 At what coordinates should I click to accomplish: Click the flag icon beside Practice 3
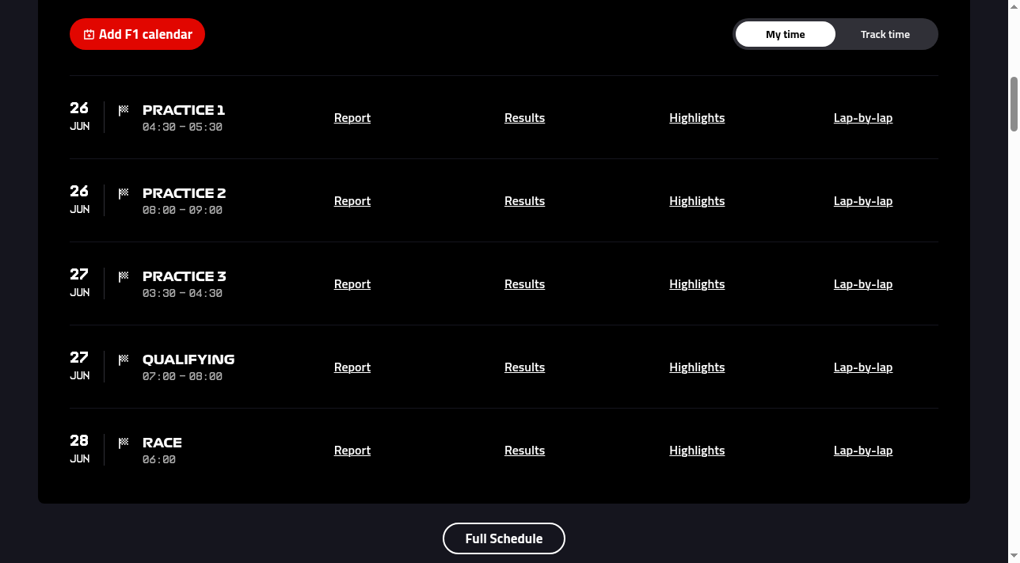(124, 276)
